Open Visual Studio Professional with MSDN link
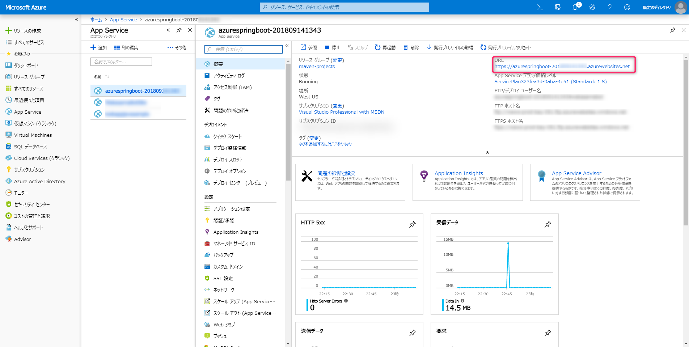This screenshot has width=689, height=347. coord(342,112)
